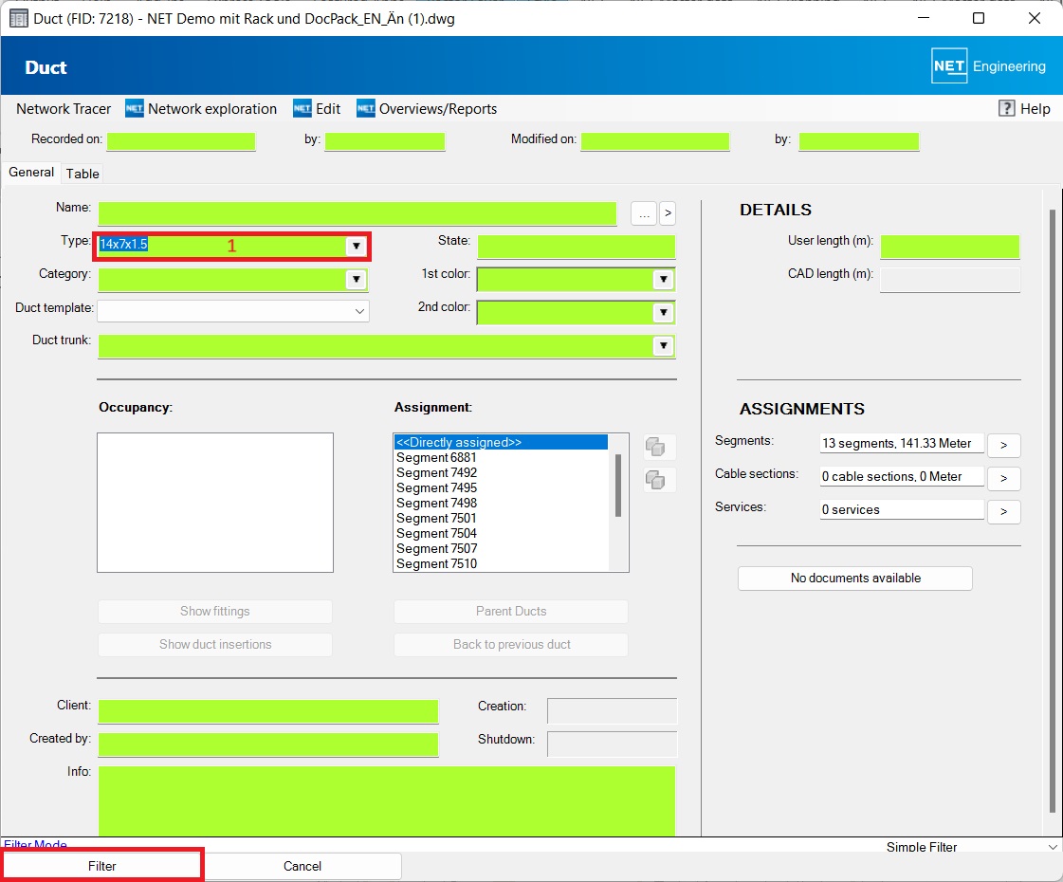Click the User length input field
This screenshot has height=882, width=1063.
[x=949, y=248]
